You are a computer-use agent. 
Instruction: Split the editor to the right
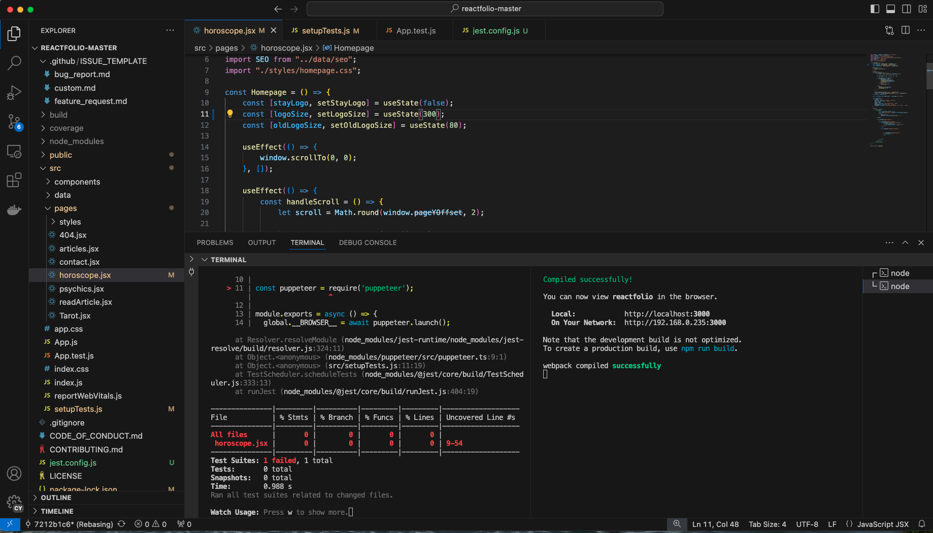click(905, 30)
